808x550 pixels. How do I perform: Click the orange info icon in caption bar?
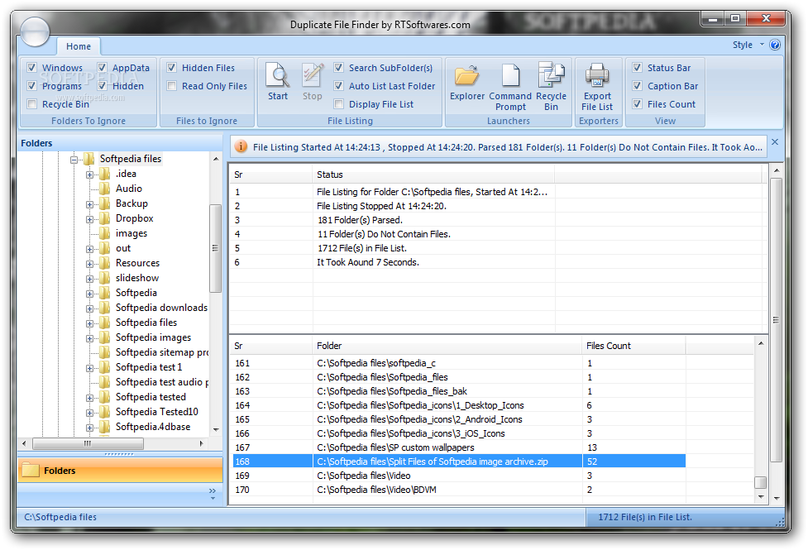click(241, 147)
